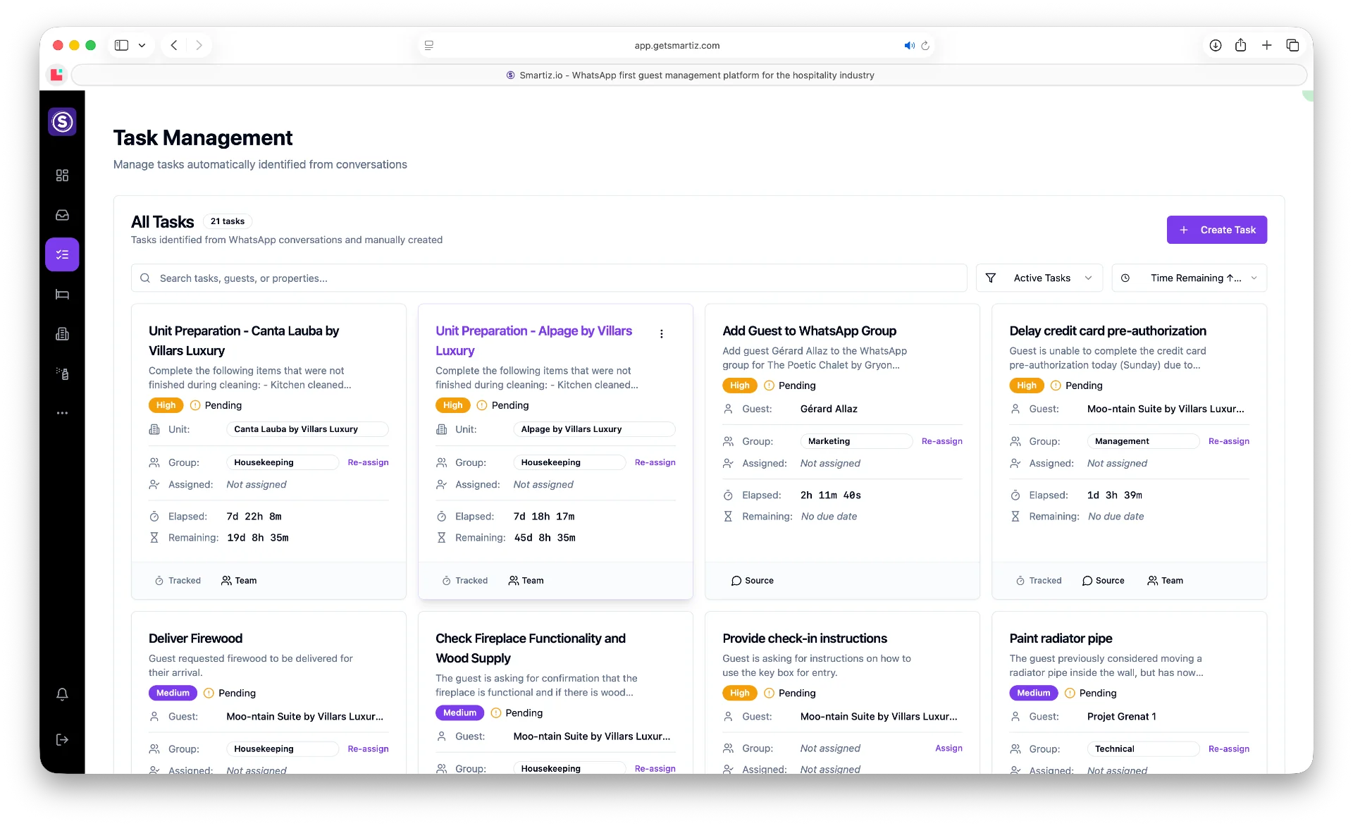1353x826 pixels.
Task: Select the Smartiz.io browser tab
Action: [689, 75]
